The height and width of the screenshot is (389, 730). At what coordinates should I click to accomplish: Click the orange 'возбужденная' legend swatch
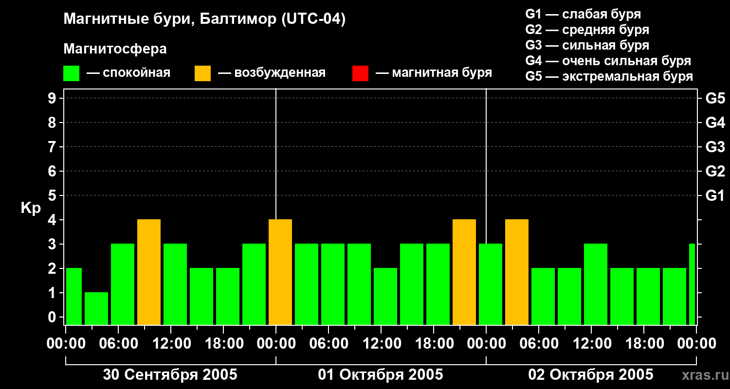(202, 73)
